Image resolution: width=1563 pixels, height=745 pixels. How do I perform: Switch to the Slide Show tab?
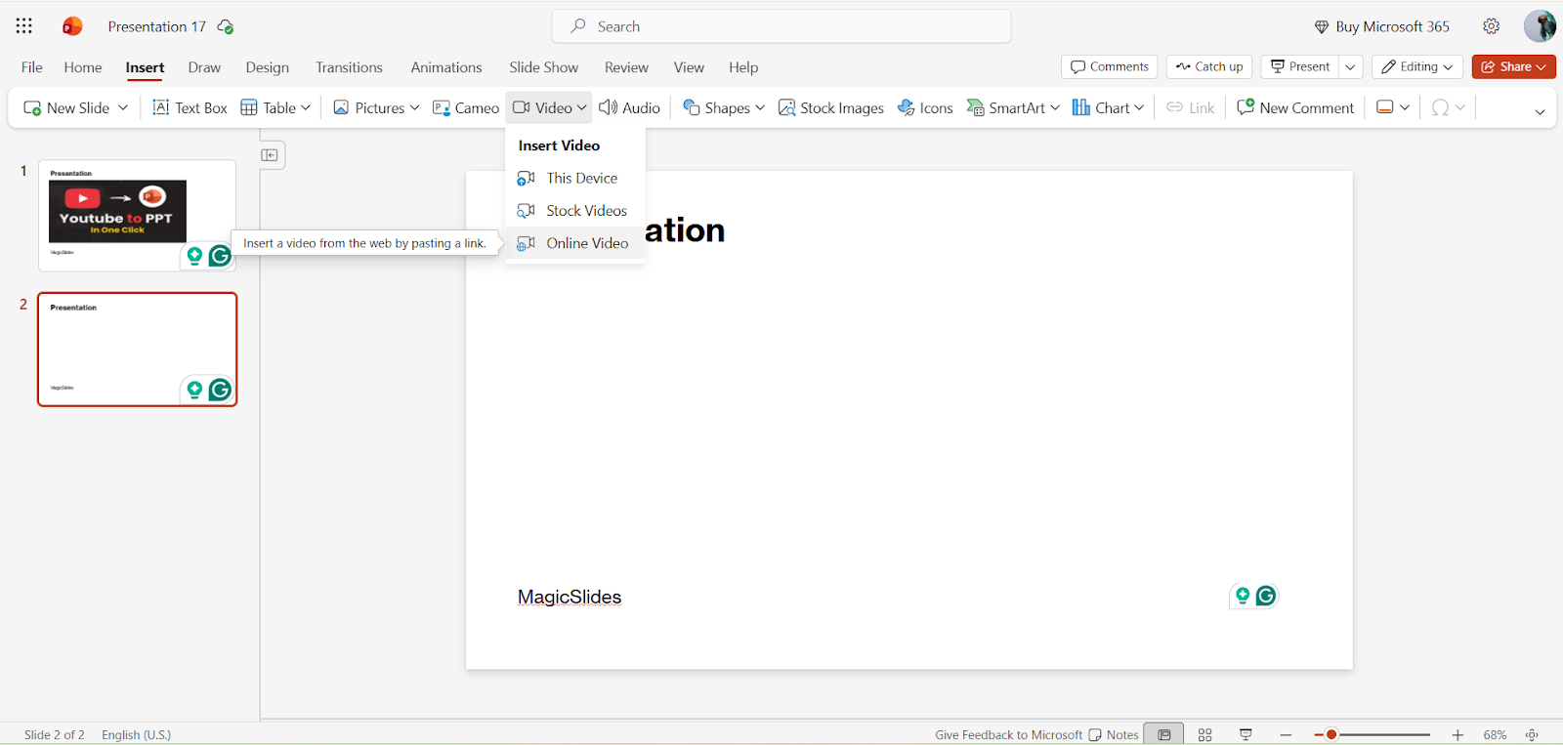click(543, 67)
